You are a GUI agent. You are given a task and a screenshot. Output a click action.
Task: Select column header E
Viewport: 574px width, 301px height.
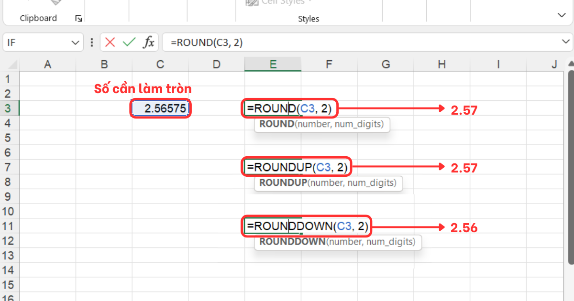point(273,63)
